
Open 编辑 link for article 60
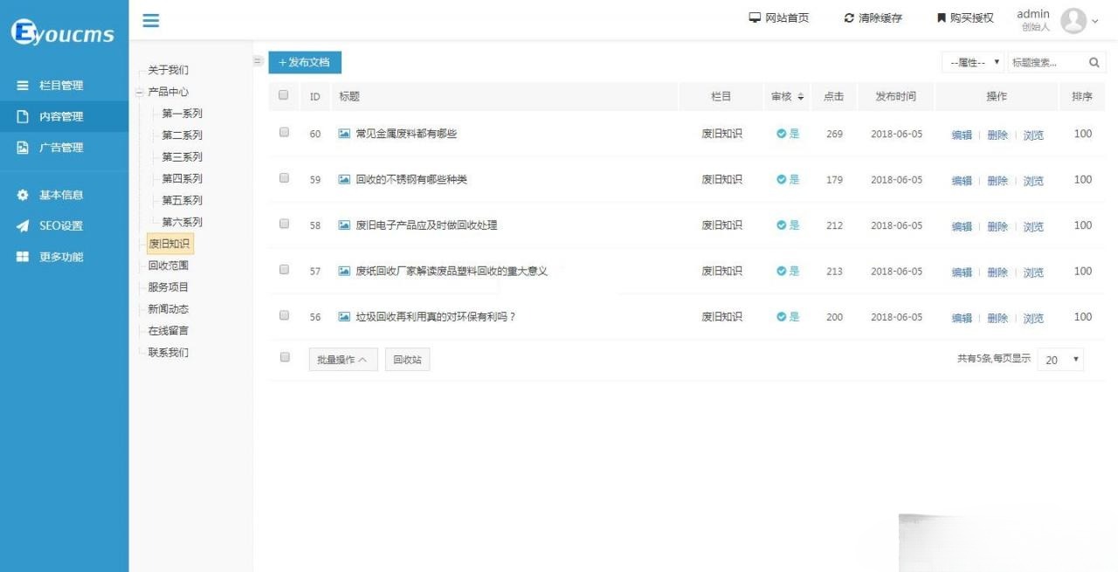pyautogui.click(x=962, y=134)
